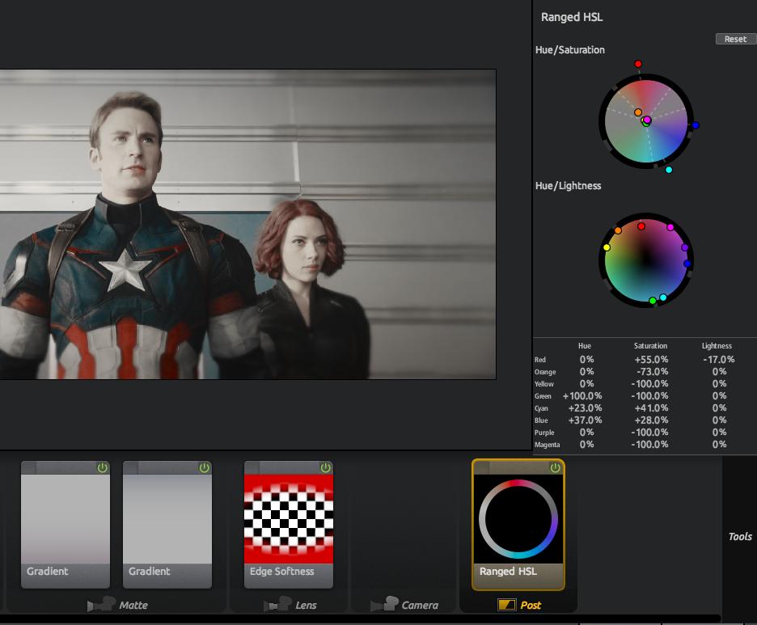This screenshot has height=625, width=757.
Task: Click the Magenta lightness value 0%
Action: 719,444
